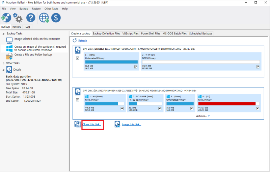Image resolution: width=270 pixels, height=172 pixels.
Task: Uncheck the Disk 1 (D:) NTFS partition checkbox
Action: tap(258, 67)
